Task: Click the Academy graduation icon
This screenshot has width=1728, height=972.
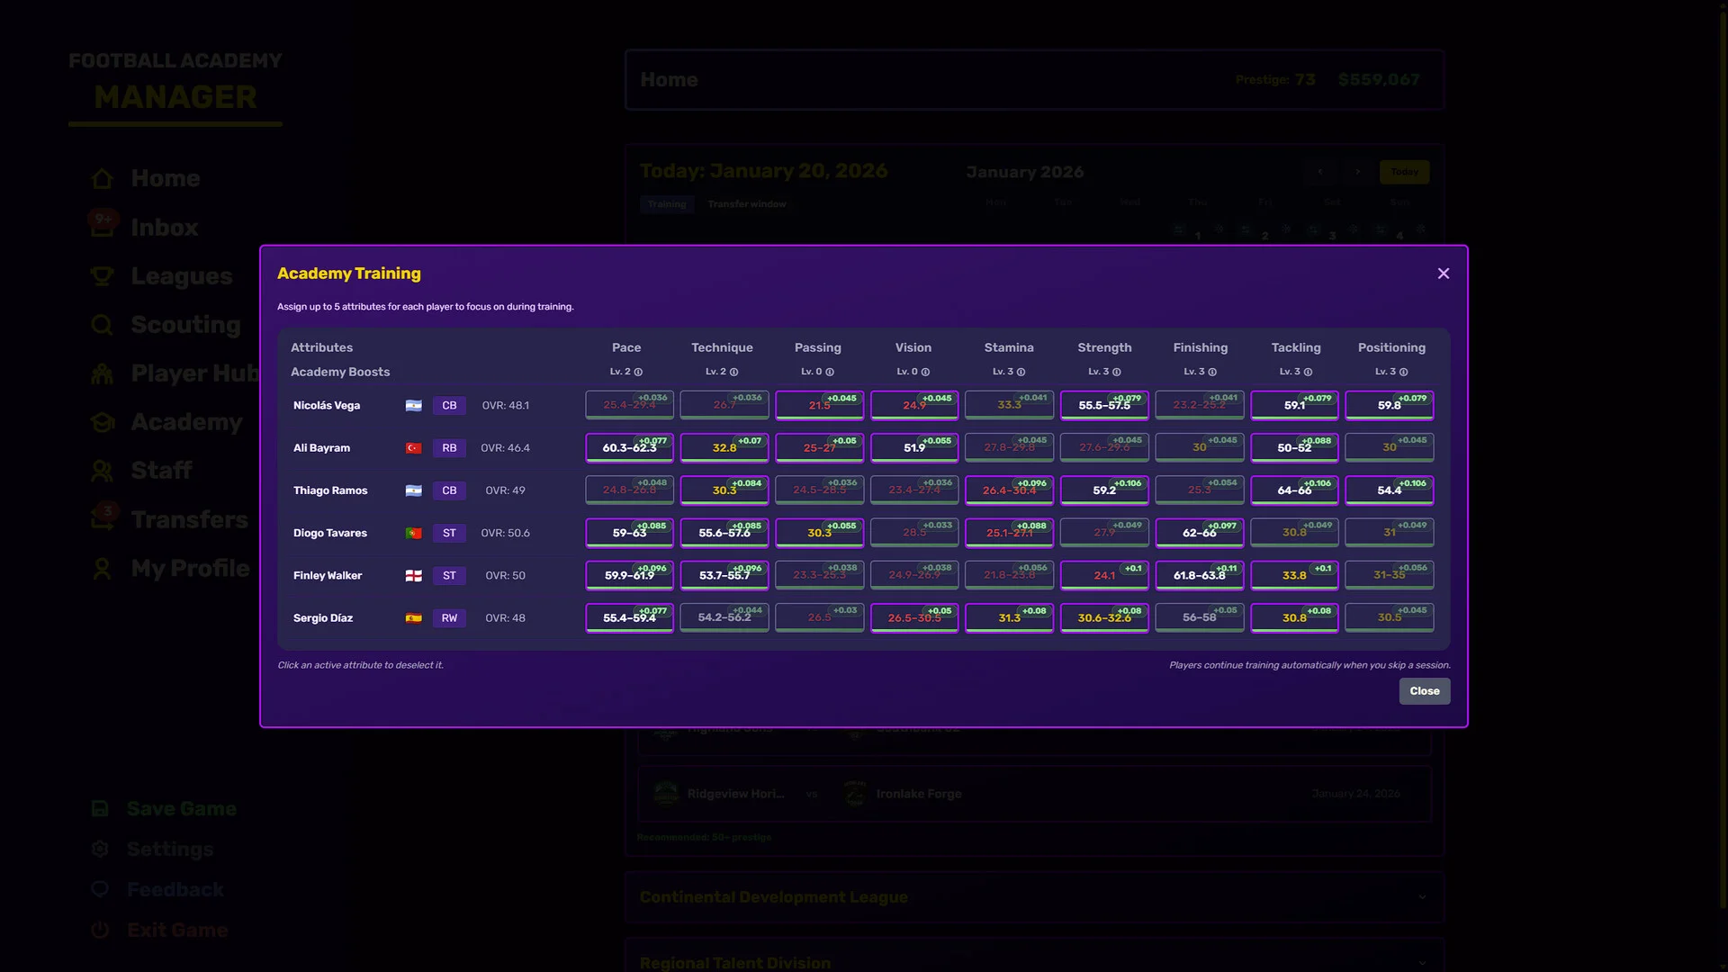Action: (x=102, y=422)
